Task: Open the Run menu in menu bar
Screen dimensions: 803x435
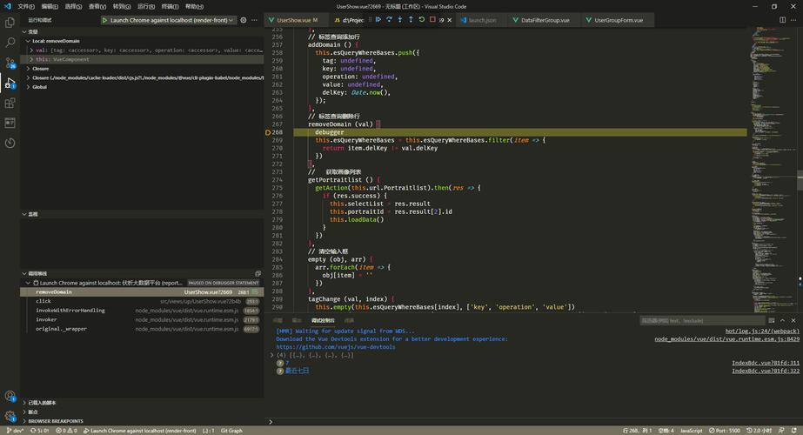Action: click(x=146, y=7)
